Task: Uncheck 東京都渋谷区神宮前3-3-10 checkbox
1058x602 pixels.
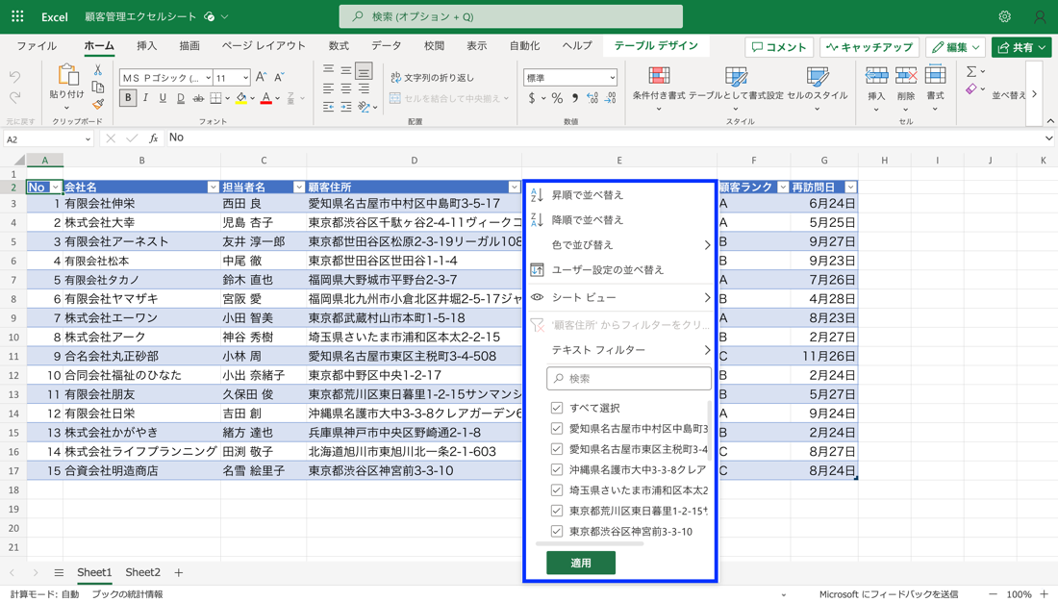Action: coord(557,531)
